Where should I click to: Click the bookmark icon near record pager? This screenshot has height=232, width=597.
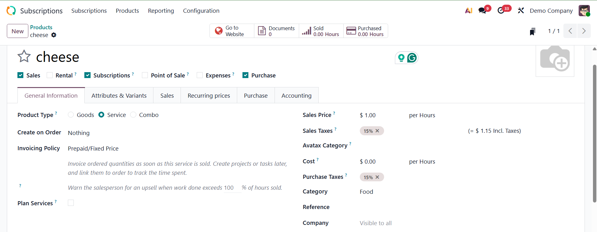tap(533, 31)
